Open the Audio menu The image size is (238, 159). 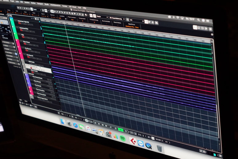tap(17, 1)
